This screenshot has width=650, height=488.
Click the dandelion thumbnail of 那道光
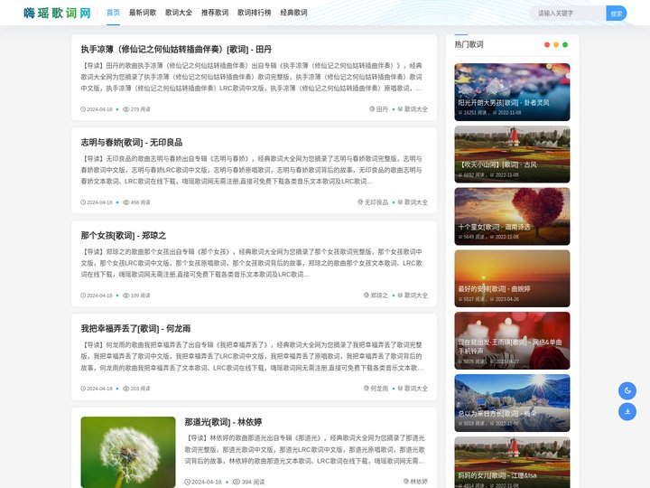pyautogui.click(x=128, y=453)
